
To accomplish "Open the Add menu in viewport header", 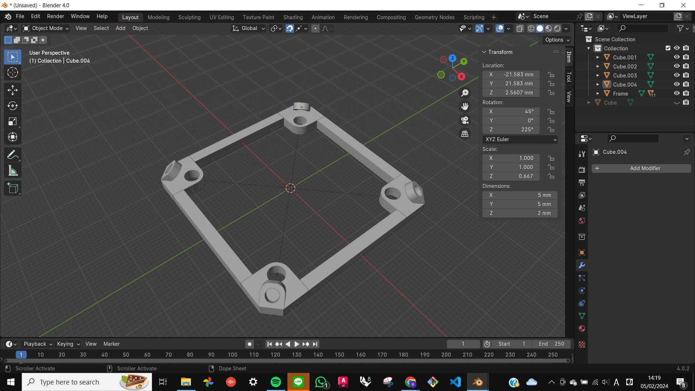I will point(121,28).
